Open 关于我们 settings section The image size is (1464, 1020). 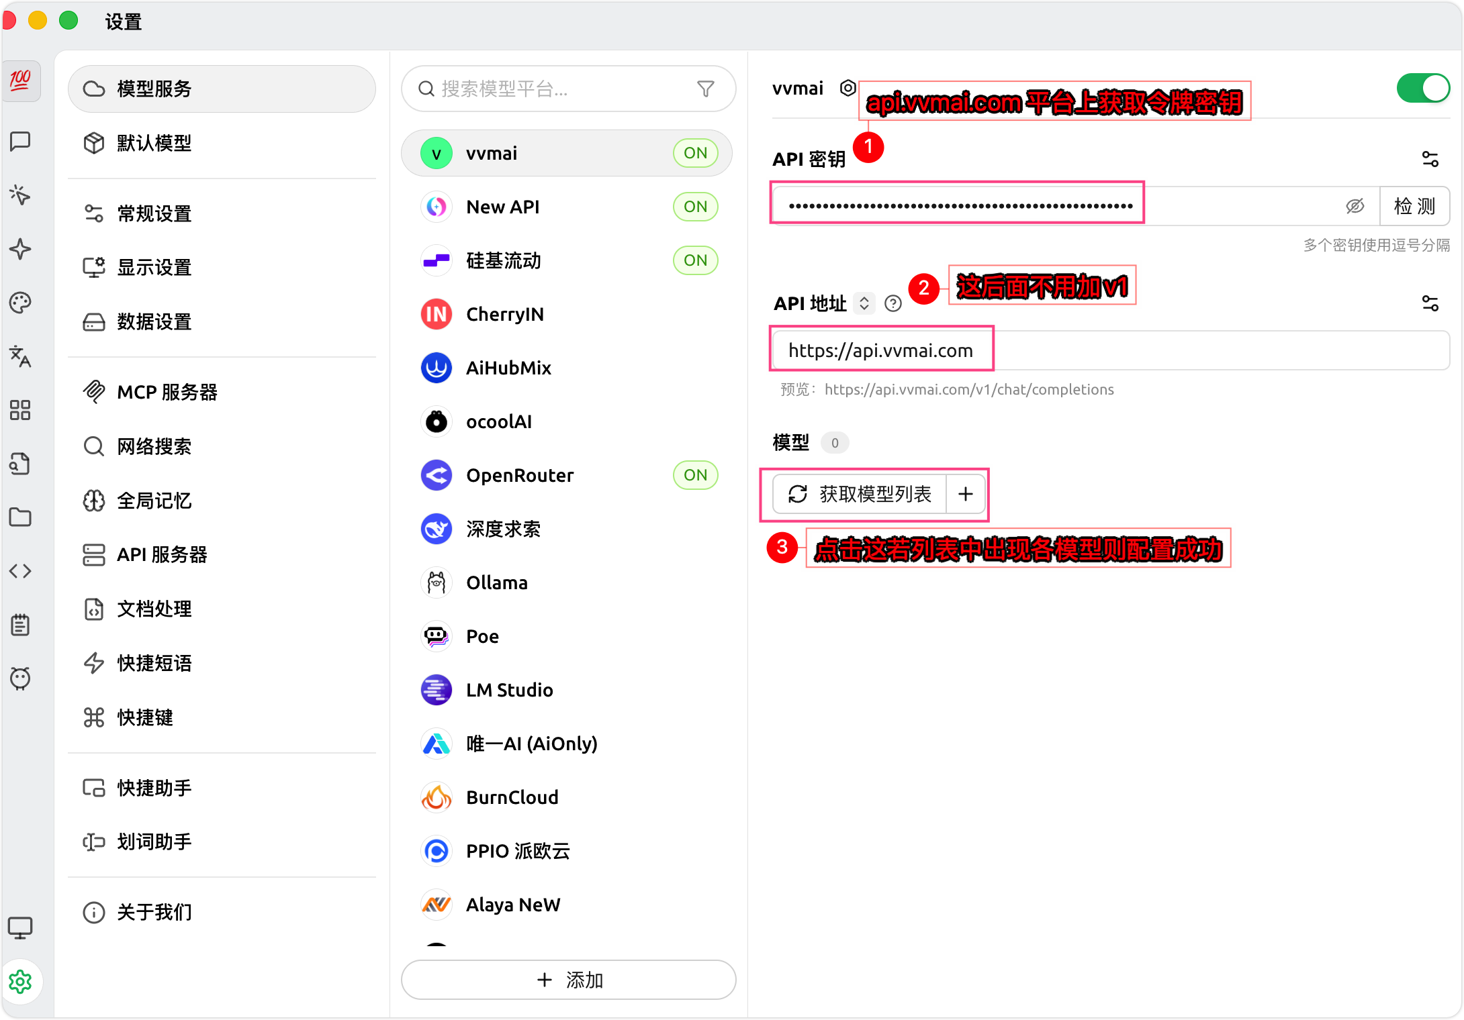point(222,912)
